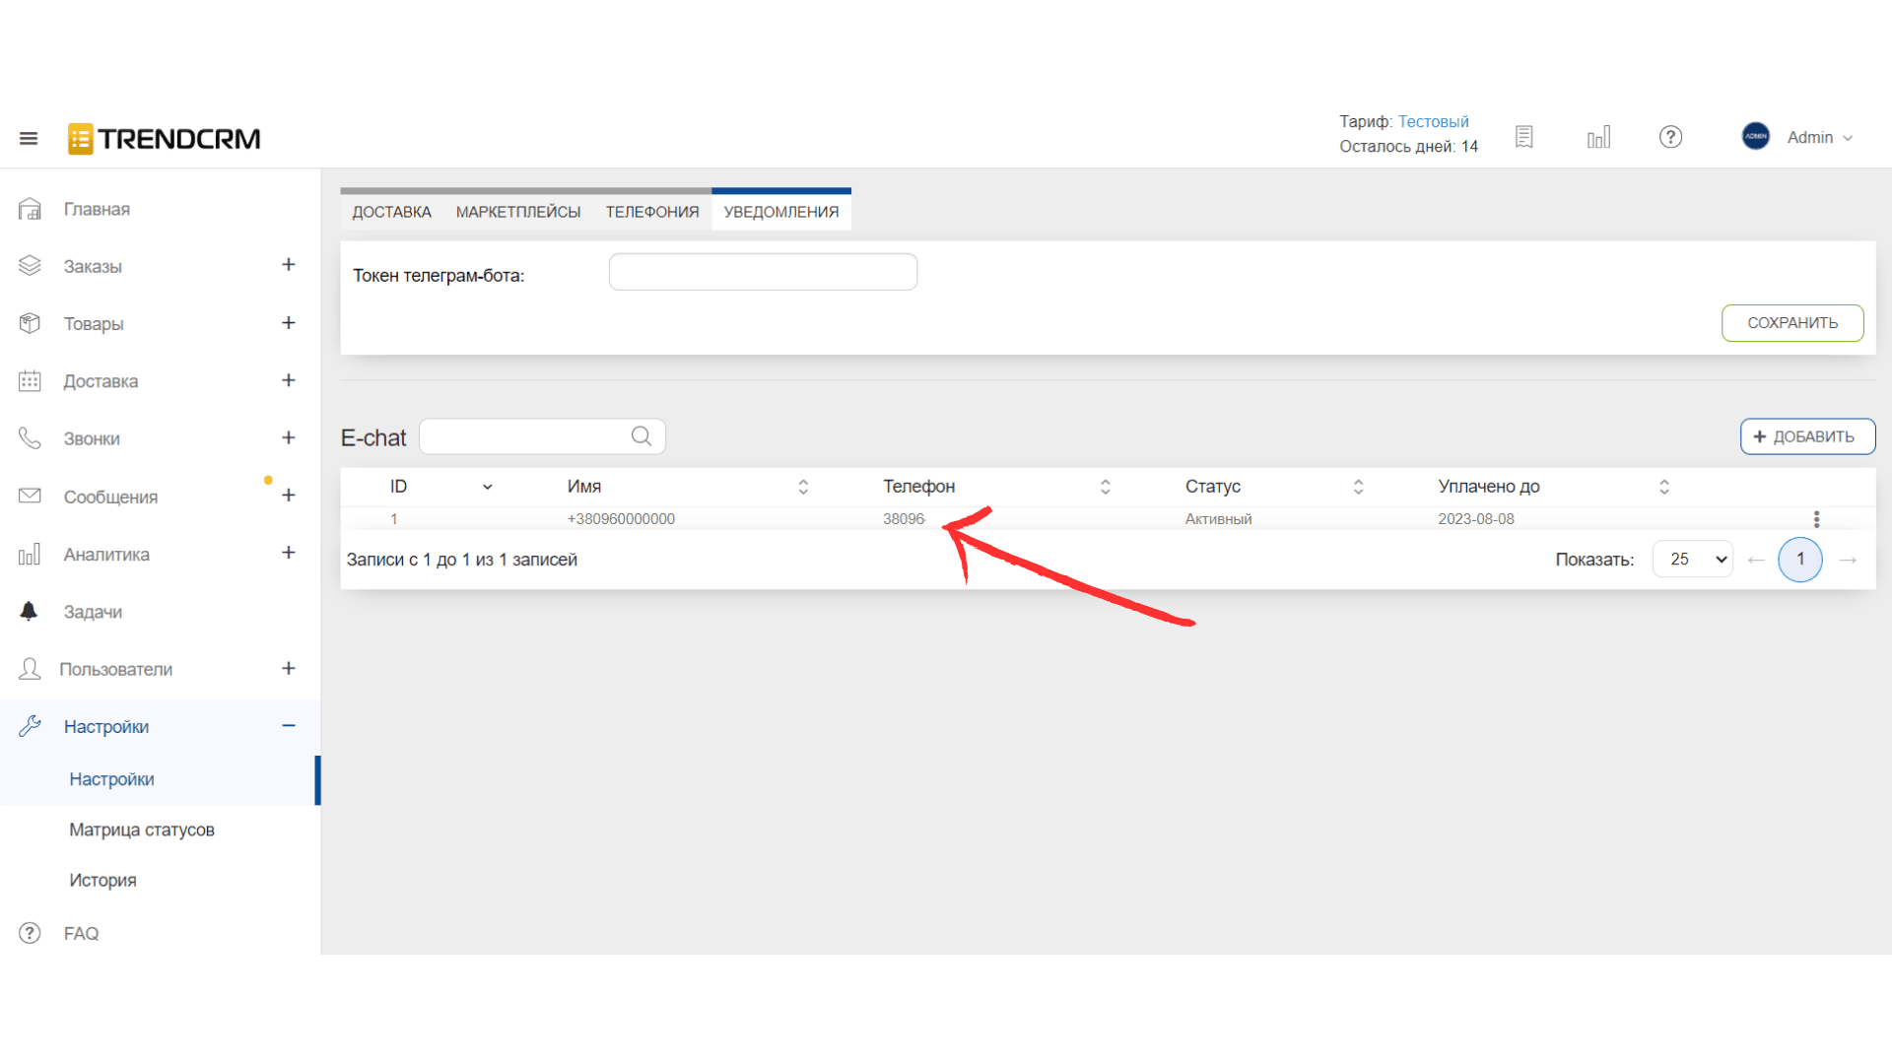Collapse the Настройки submenu with minus
The width and height of the screenshot is (1892, 1064).
pos(289,726)
